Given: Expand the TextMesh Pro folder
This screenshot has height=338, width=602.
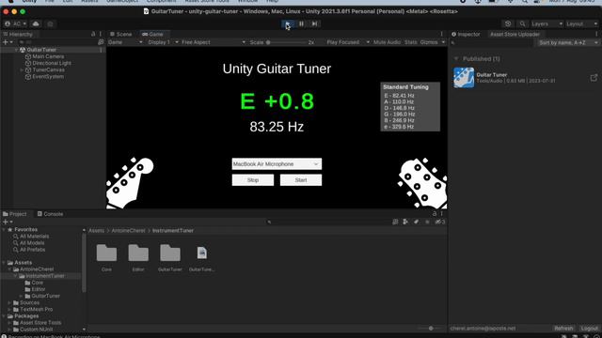Looking at the screenshot, I should point(9,309).
